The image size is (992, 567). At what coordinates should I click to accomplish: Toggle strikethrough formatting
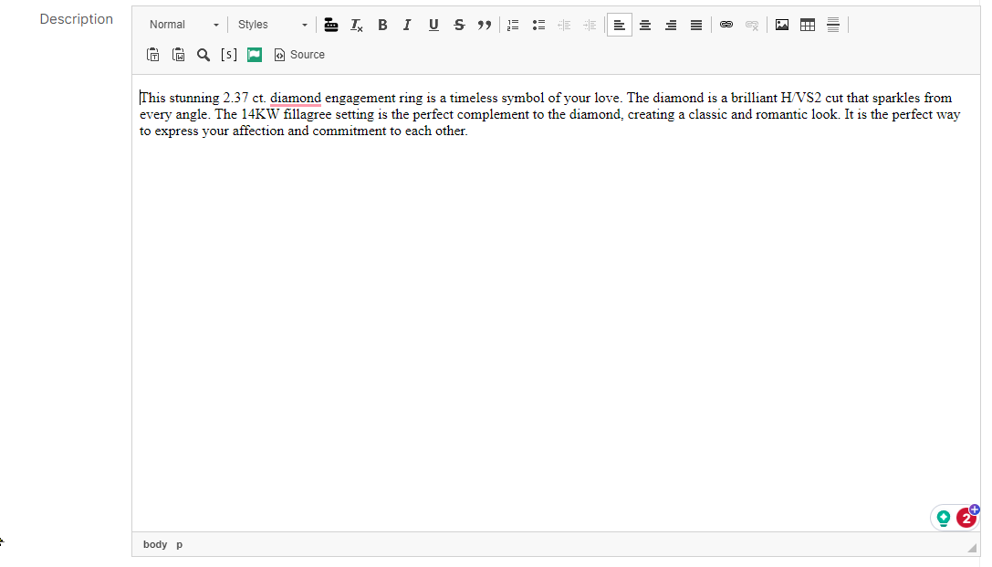pyautogui.click(x=459, y=25)
